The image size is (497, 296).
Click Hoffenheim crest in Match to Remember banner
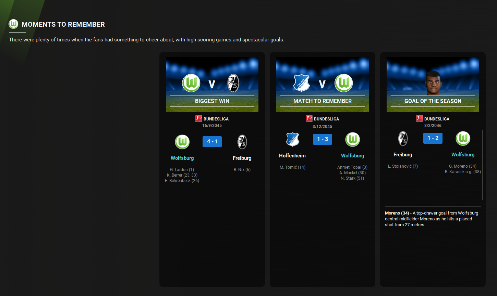(x=302, y=83)
